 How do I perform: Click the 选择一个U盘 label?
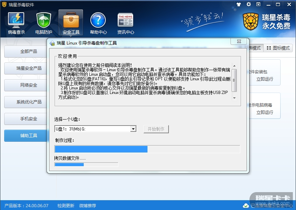(x=67, y=119)
